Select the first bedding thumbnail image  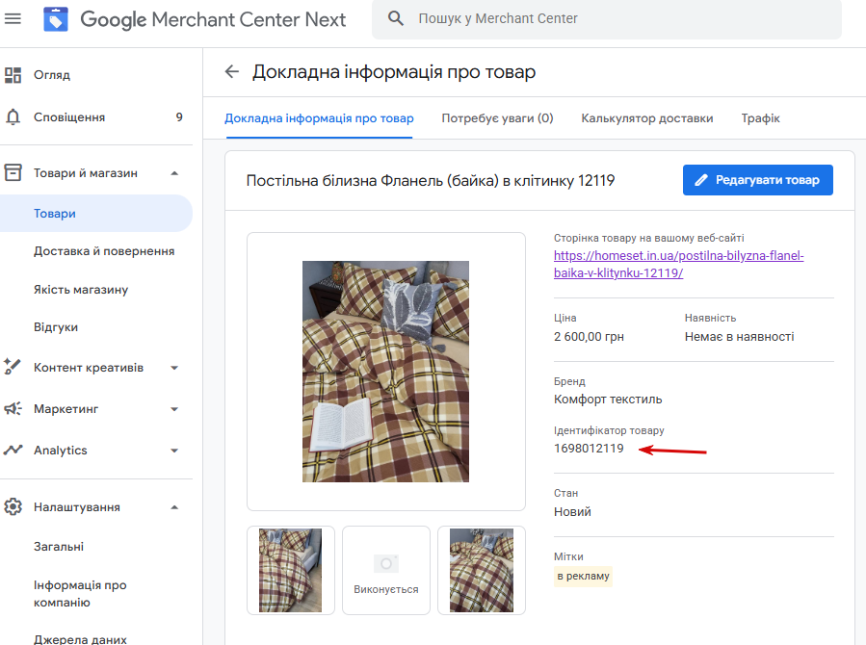coord(291,570)
